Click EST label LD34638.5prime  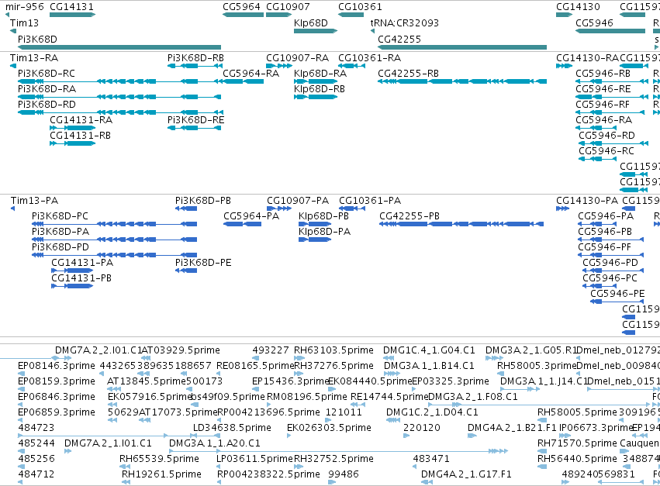tap(232, 428)
